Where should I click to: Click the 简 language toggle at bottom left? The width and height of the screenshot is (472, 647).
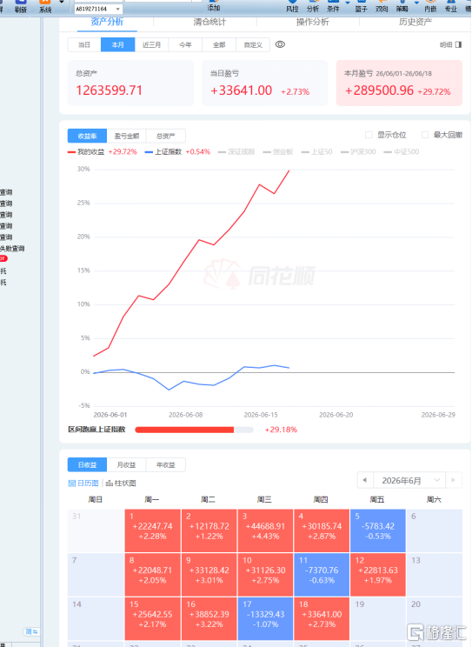click(31, 631)
